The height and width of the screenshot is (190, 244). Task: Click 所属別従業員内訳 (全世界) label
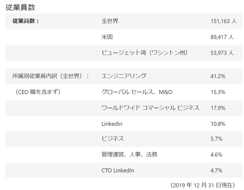(51, 76)
